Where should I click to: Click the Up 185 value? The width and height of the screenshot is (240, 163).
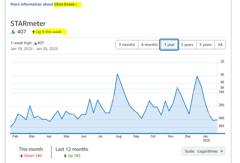click(74, 155)
